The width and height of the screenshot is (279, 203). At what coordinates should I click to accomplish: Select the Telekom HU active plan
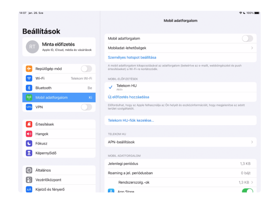coord(126,87)
